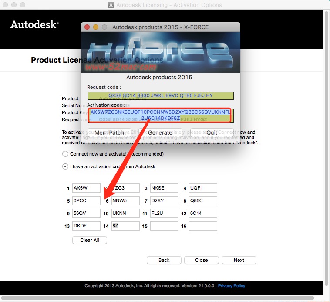The height and width of the screenshot is (302, 330).
Task: Click activation field 2 containing ZG3
Action: [x=125, y=188]
